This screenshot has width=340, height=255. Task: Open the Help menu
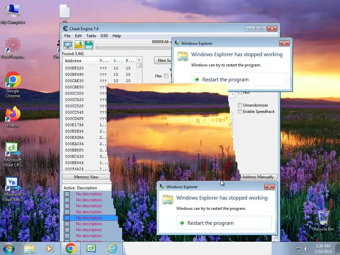point(117,36)
